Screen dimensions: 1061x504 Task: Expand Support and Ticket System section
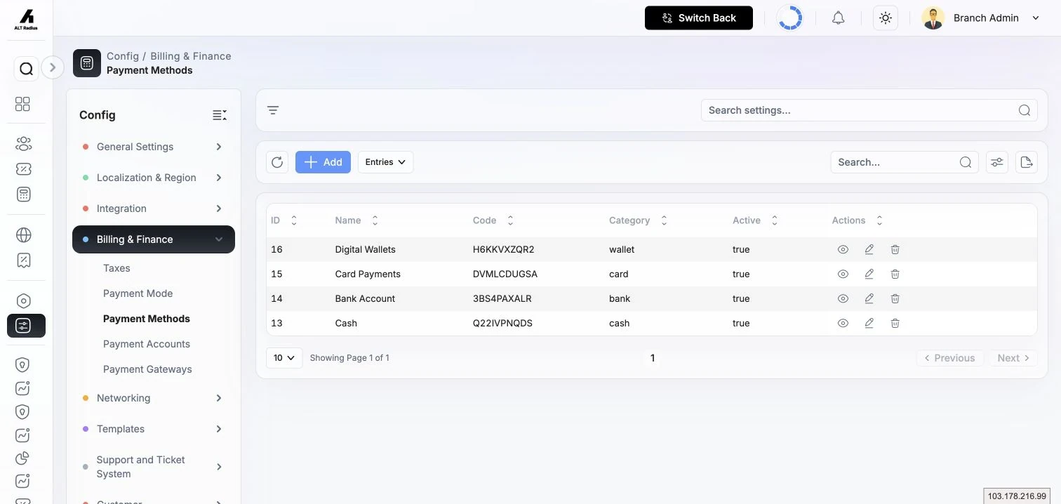coord(154,467)
